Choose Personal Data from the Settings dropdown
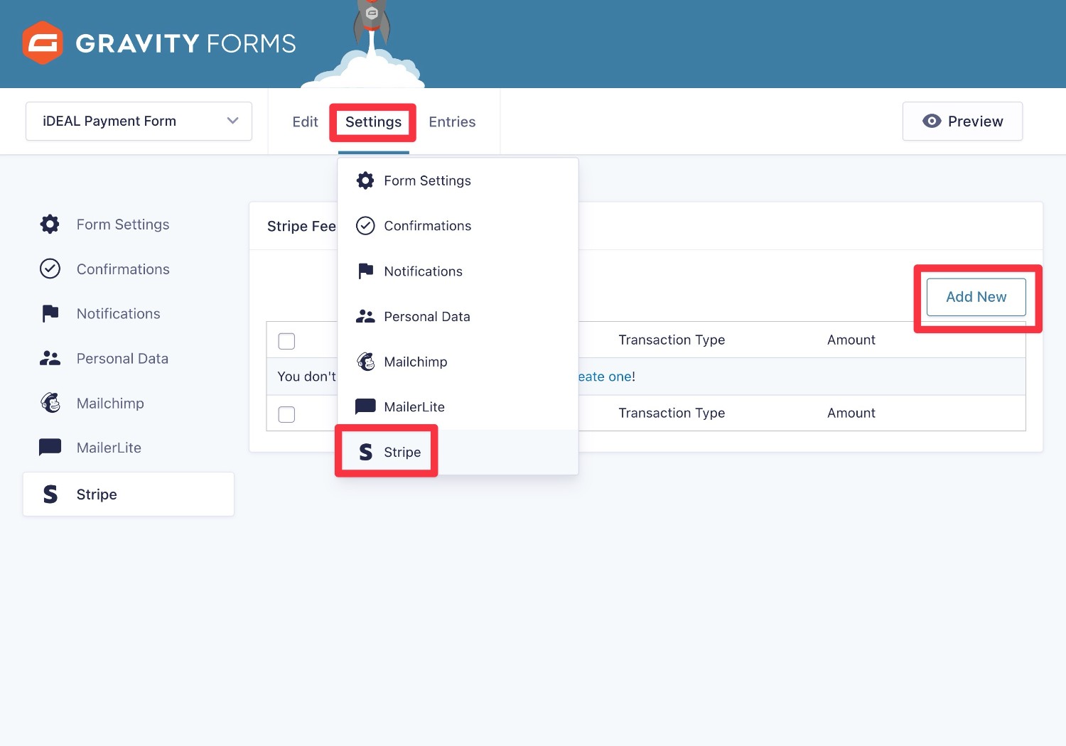This screenshot has width=1066, height=746. 458,316
